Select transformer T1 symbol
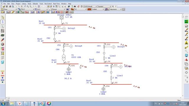The image size is (189, 106). click(x=64, y=57)
